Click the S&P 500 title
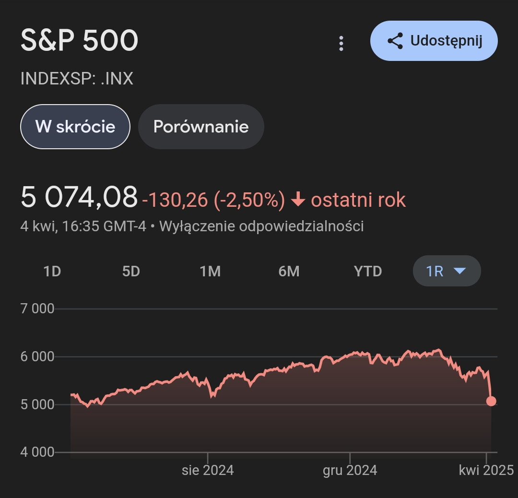518x498 pixels. (80, 41)
